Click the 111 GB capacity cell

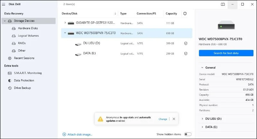click(170, 23)
